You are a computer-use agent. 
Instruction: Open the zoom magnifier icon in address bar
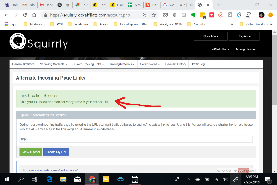pos(145,15)
